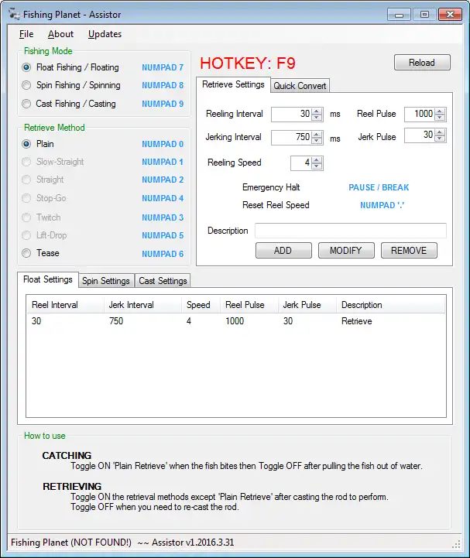The width and height of the screenshot is (470, 558).
Task: Switch to Quick Convert tab
Action: 300,86
